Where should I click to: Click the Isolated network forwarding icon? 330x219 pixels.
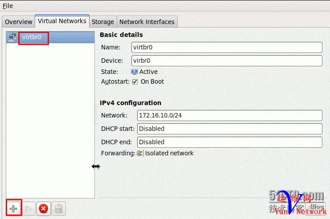point(140,153)
